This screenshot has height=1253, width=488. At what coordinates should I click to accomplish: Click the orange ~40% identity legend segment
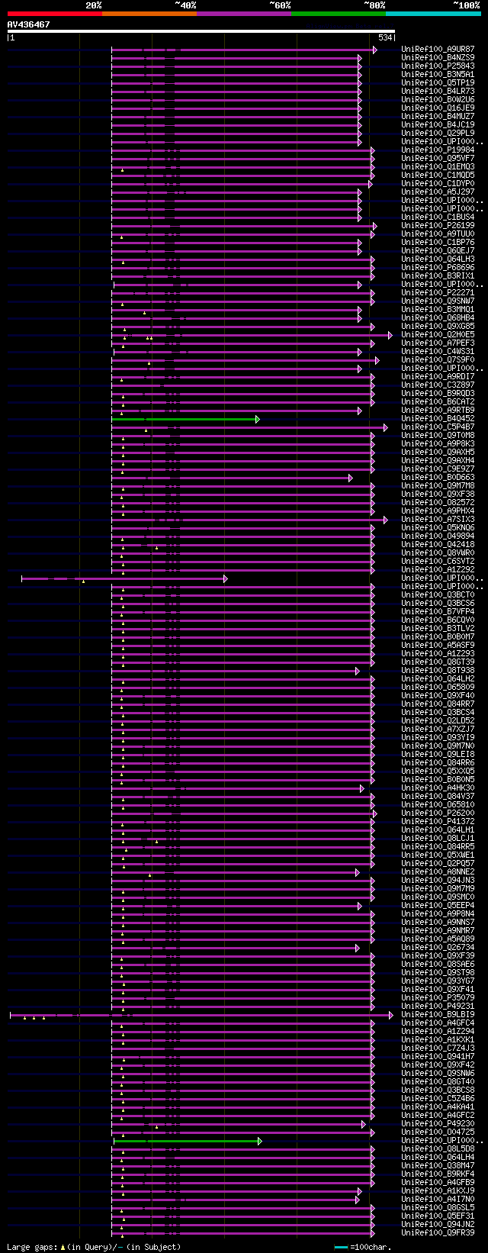149,13
